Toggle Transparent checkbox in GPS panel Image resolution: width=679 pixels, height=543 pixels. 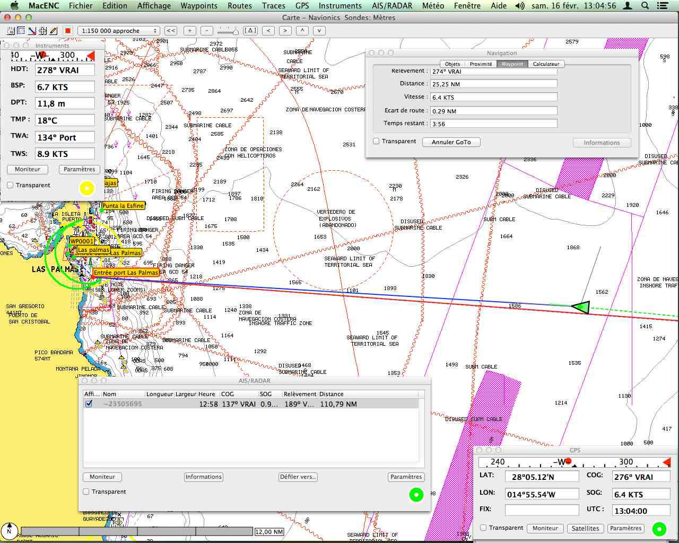tap(483, 528)
